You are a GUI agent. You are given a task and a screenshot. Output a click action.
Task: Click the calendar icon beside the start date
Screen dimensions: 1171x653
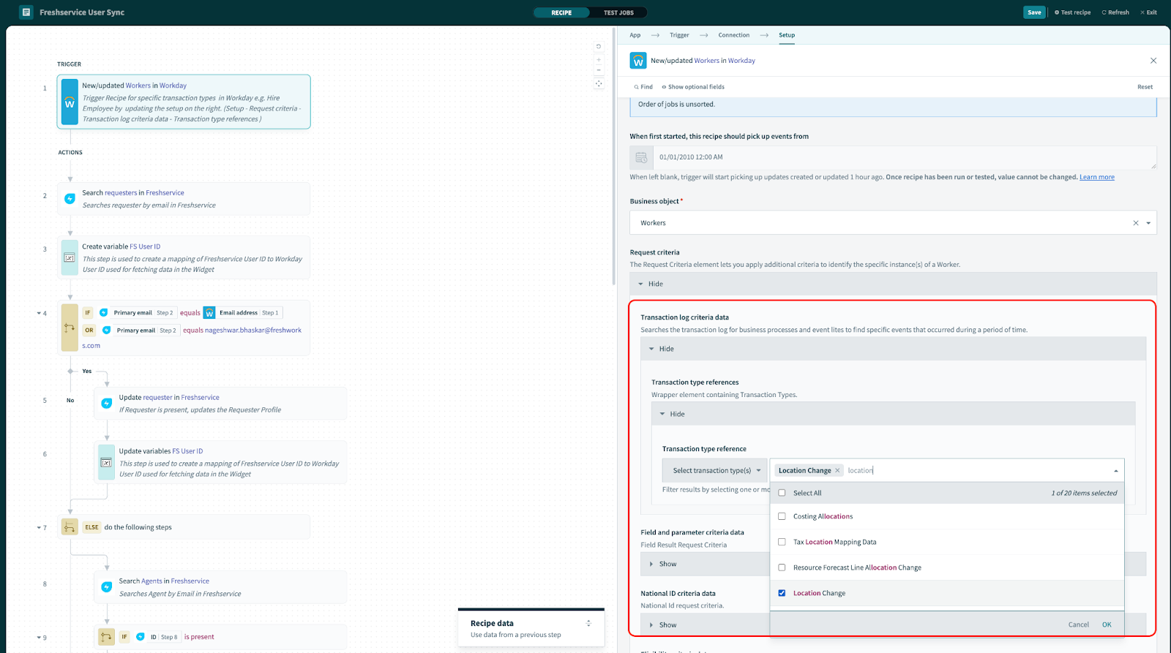tap(641, 157)
